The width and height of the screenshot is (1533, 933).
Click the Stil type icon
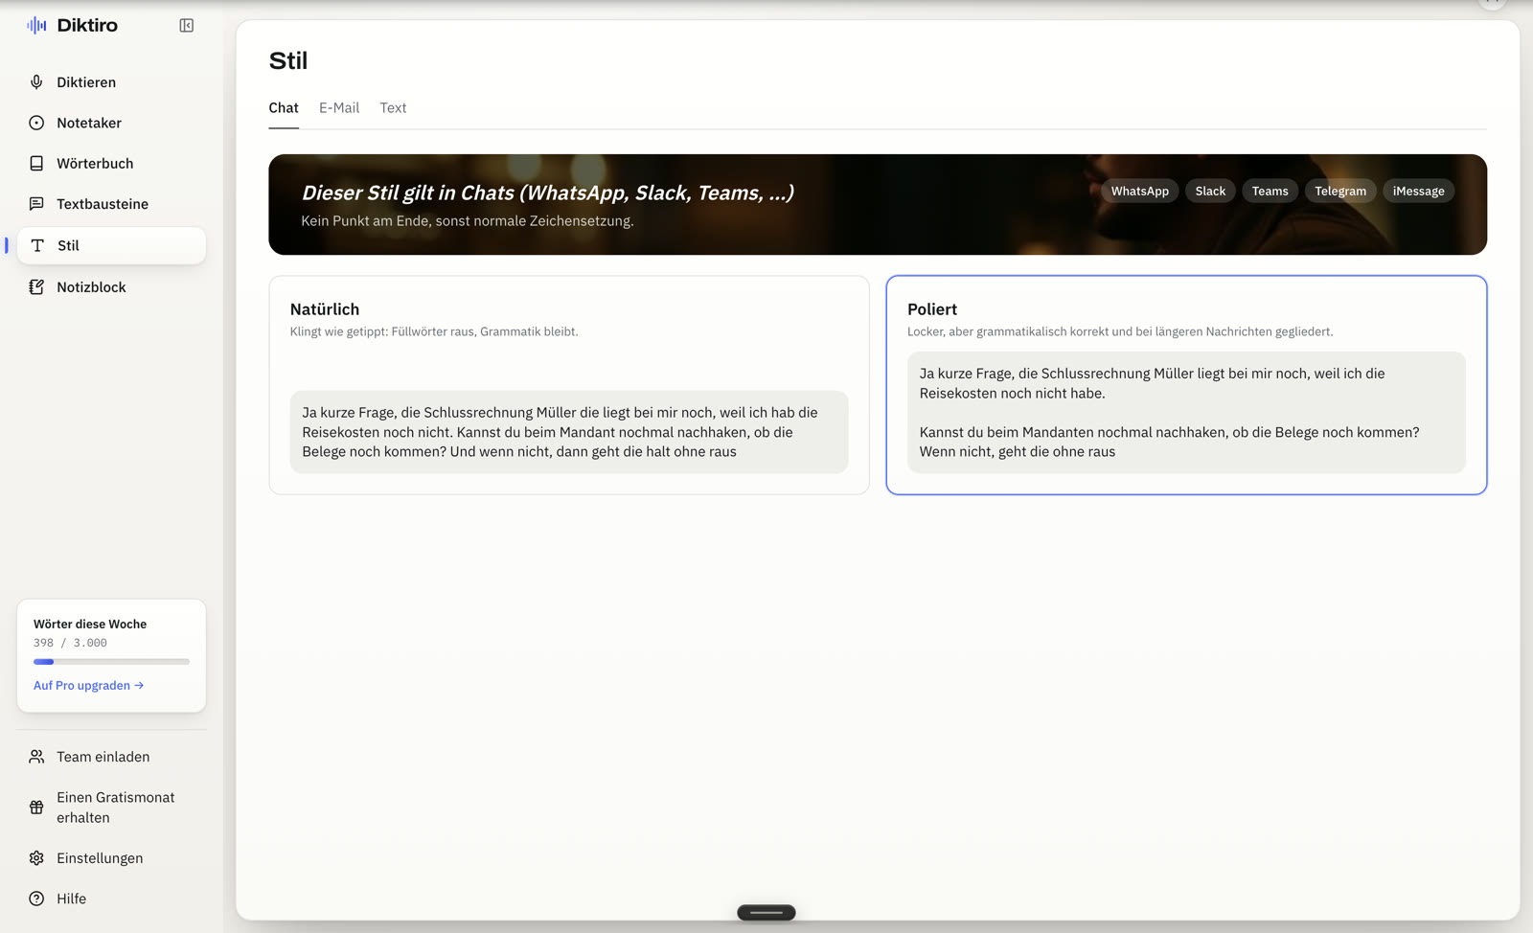37,245
